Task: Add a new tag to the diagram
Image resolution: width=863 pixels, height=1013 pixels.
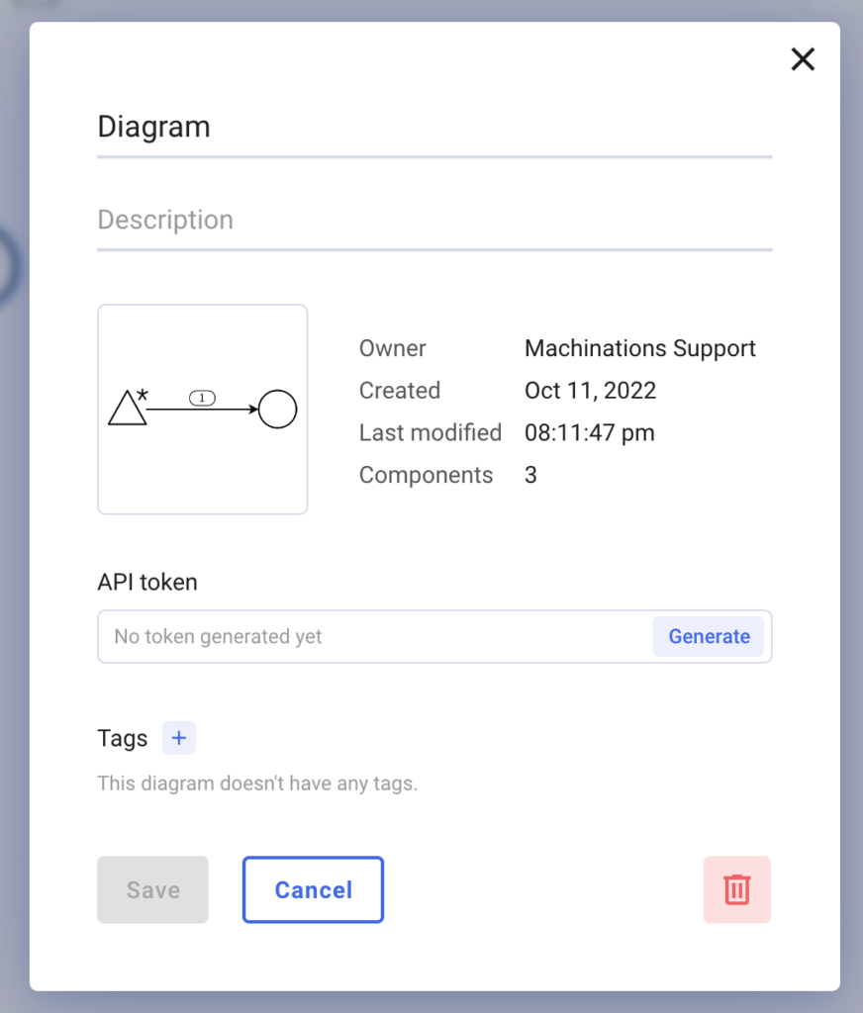Action: coord(179,737)
